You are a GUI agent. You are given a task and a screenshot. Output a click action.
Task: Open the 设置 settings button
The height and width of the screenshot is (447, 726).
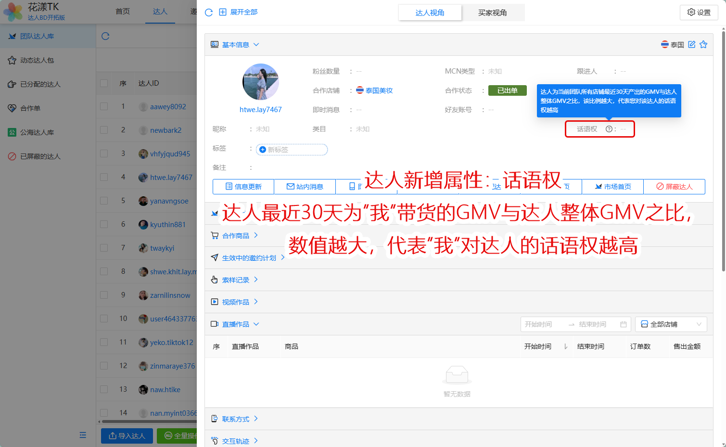[x=699, y=13]
